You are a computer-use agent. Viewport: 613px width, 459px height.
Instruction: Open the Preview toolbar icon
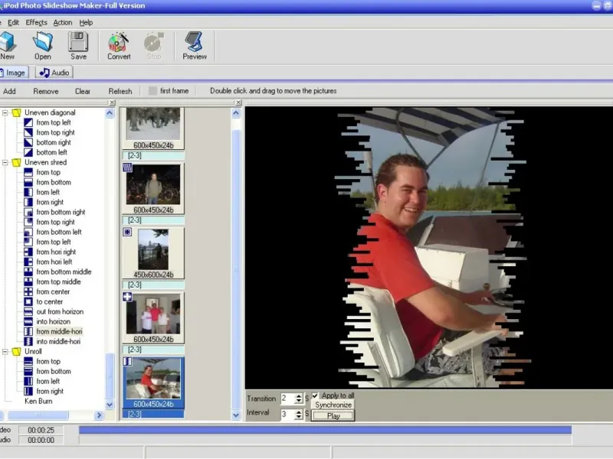195,43
